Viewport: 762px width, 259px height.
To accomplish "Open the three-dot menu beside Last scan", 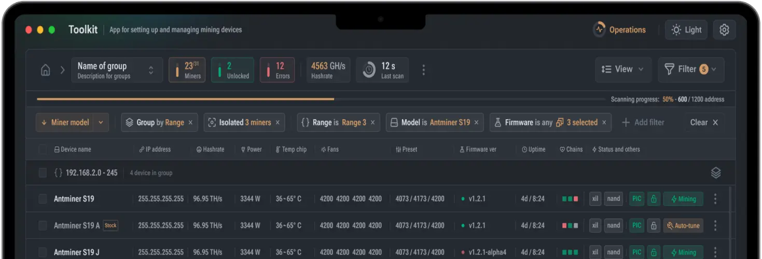I will coord(424,70).
